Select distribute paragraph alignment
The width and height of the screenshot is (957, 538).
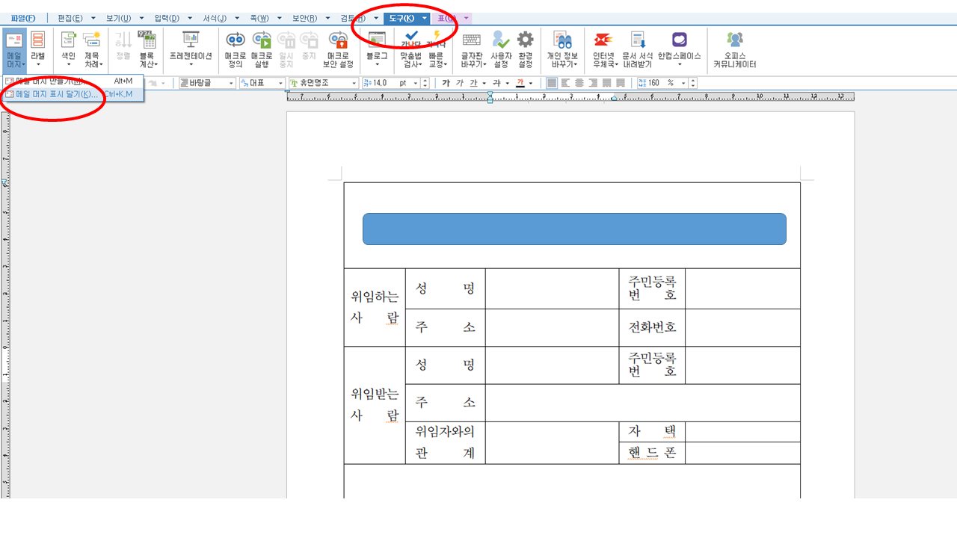606,83
